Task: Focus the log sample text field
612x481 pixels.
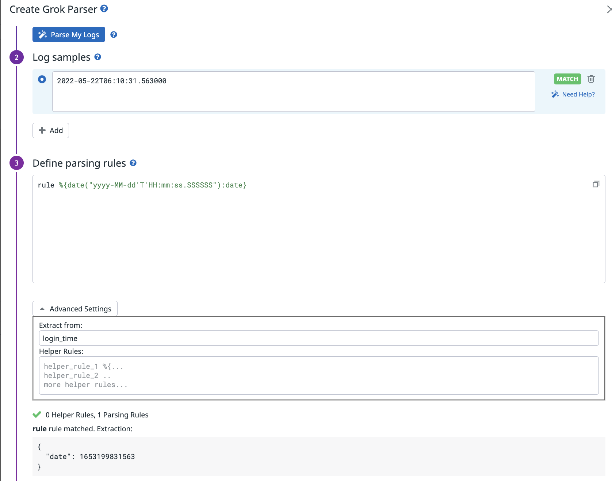Action: (x=293, y=91)
